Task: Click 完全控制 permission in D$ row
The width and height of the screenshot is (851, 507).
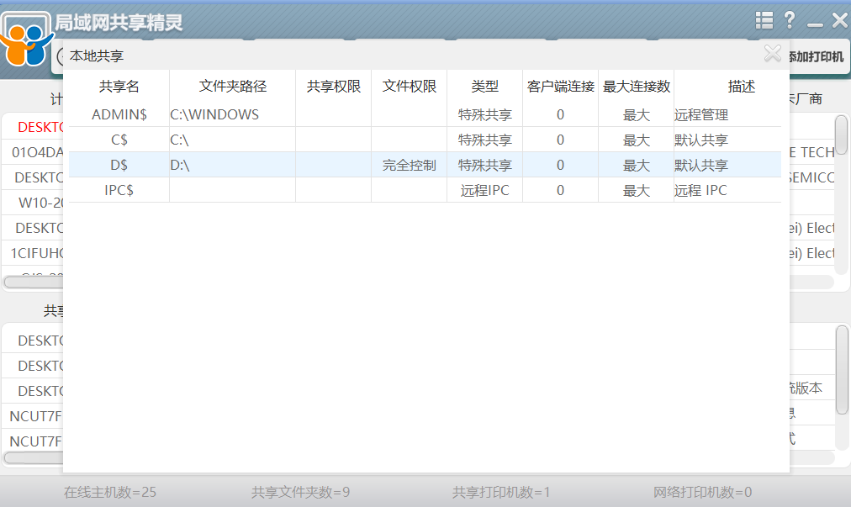Action: [409, 165]
